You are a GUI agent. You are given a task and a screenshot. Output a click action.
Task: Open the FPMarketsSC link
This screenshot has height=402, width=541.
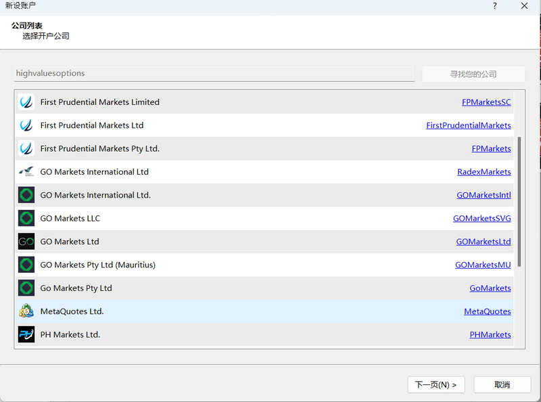(x=486, y=102)
